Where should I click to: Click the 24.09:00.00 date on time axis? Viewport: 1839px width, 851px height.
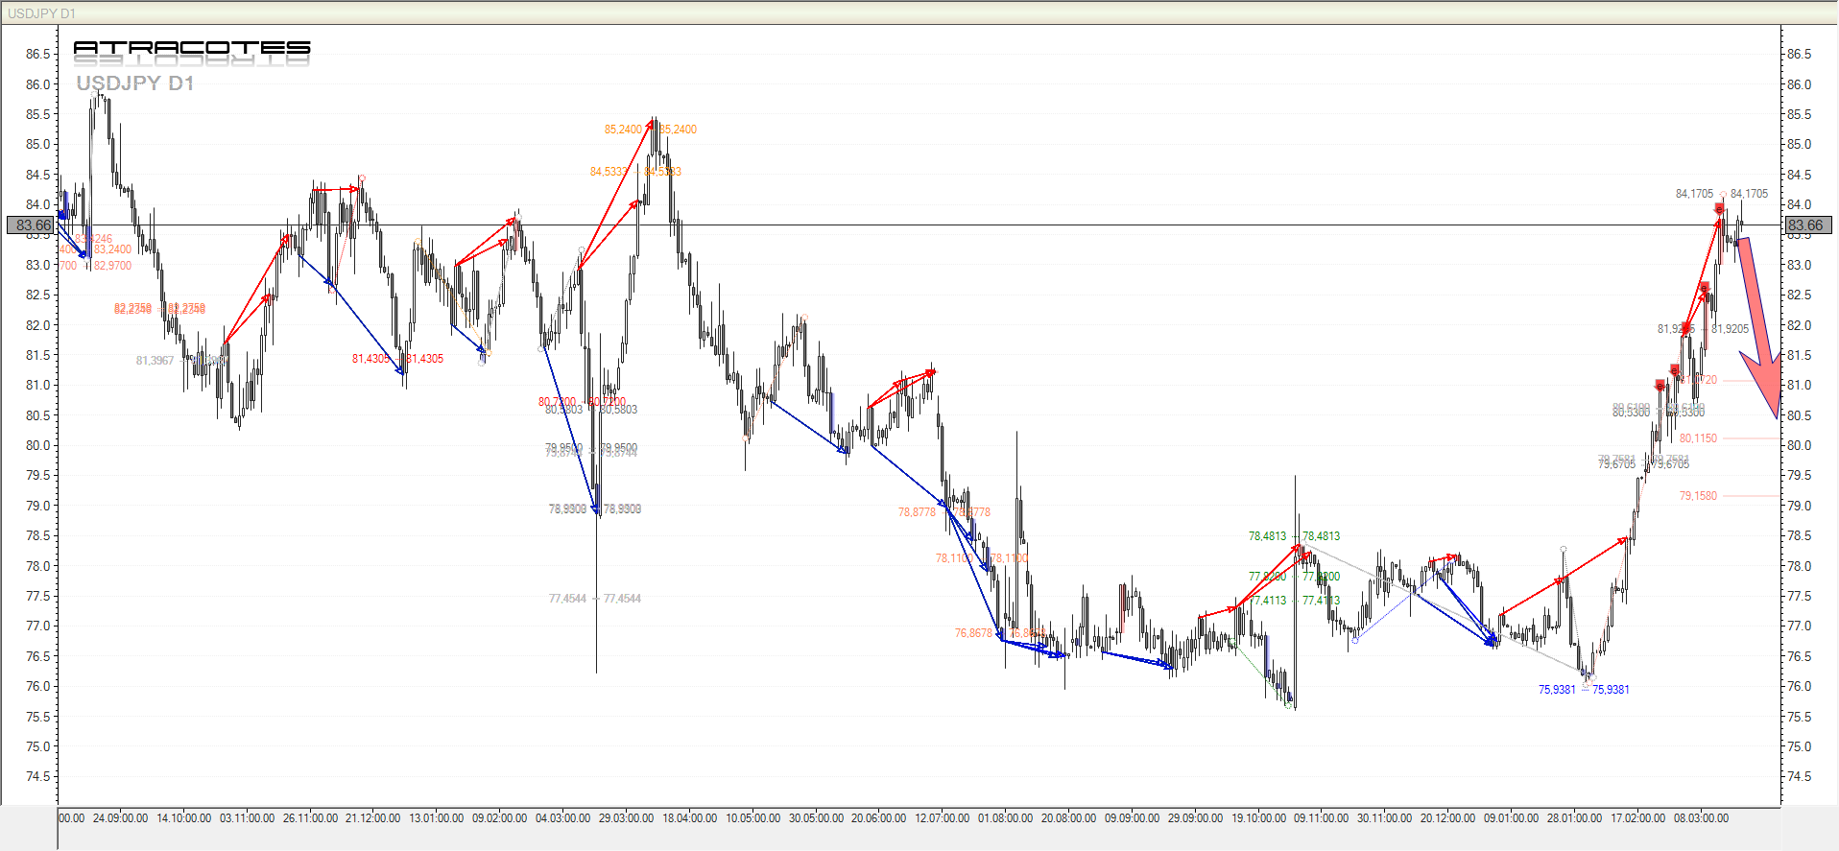pyautogui.click(x=120, y=818)
